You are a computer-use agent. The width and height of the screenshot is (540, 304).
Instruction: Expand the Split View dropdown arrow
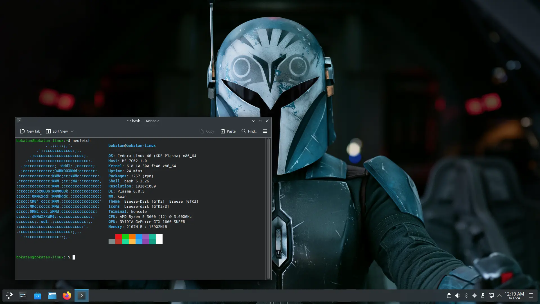point(72,131)
